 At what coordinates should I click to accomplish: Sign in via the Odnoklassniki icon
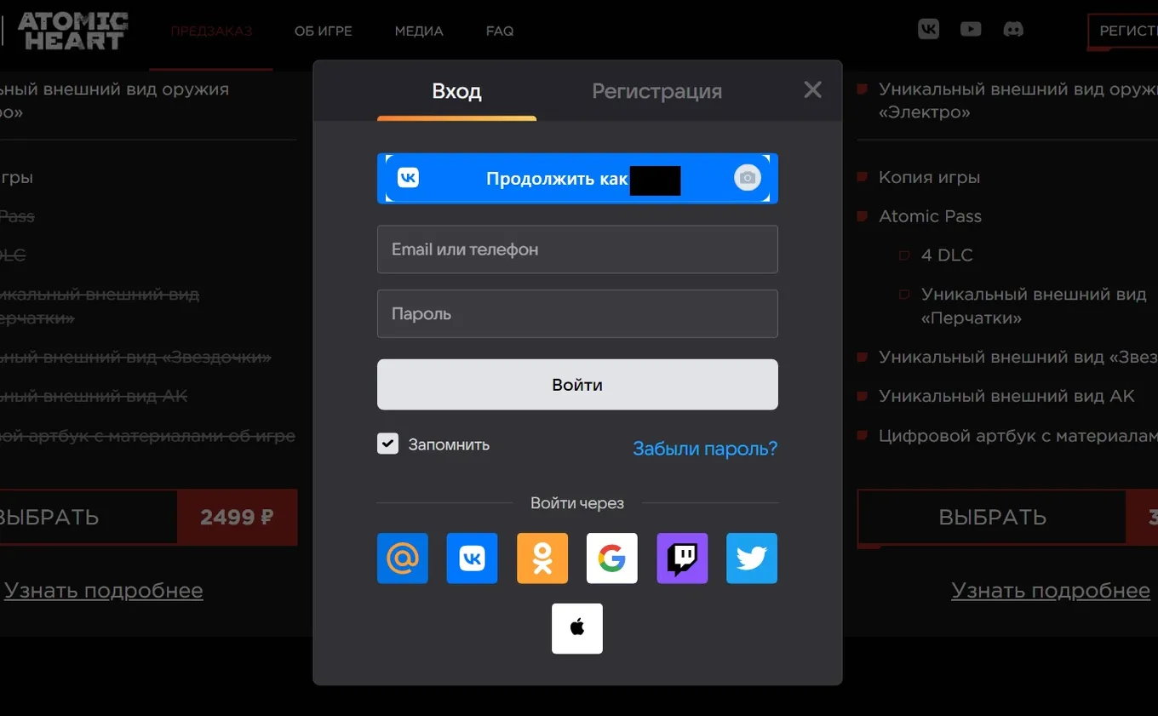[542, 558]
